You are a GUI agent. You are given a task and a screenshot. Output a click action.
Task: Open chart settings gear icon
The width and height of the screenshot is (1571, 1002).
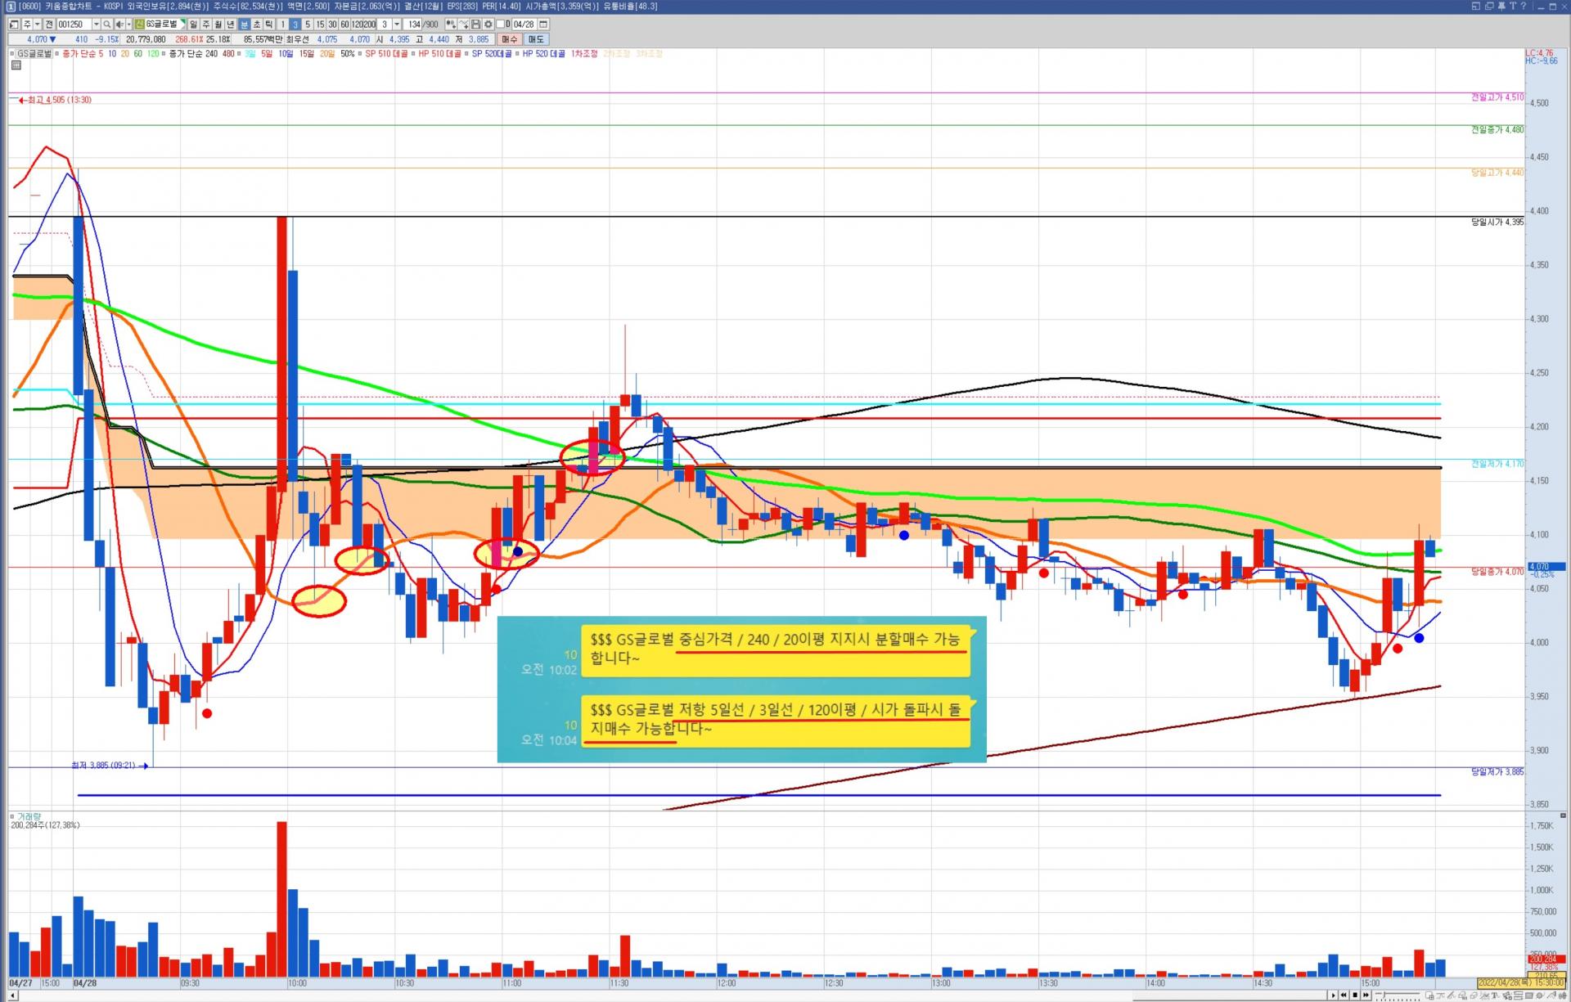(x=488, y=25)
